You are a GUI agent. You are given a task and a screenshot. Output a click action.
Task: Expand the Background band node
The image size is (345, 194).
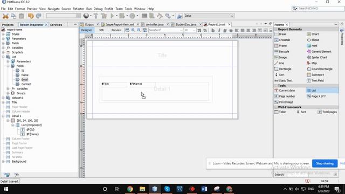click(3, 162)
